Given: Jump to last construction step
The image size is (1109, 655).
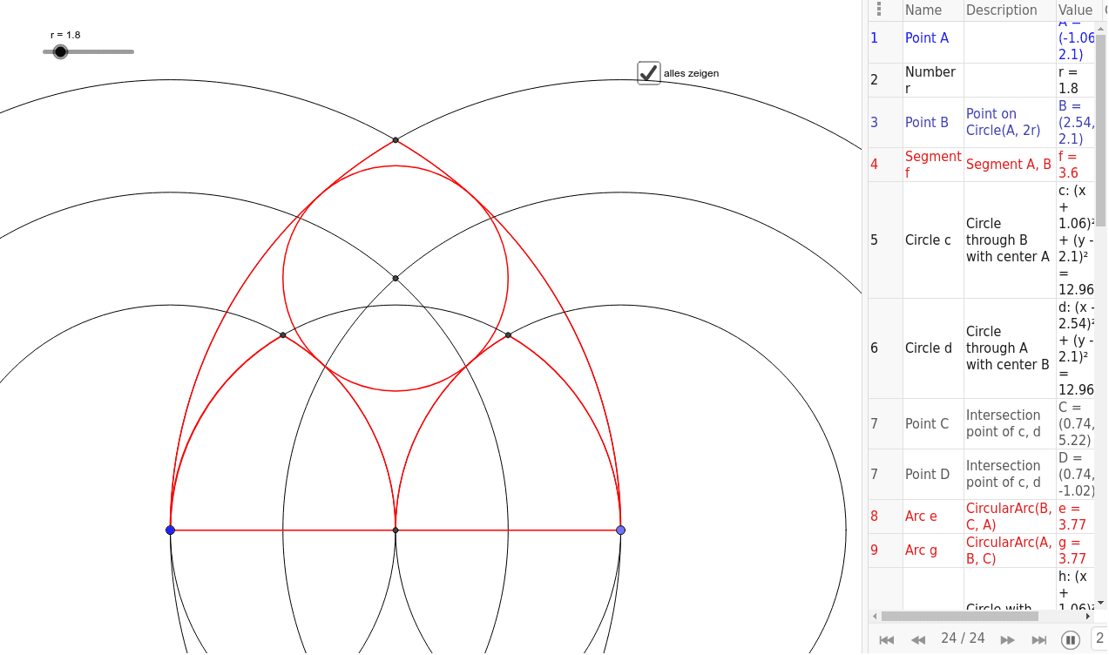Looking at the screenshot, I should (x=1039, y=640).
